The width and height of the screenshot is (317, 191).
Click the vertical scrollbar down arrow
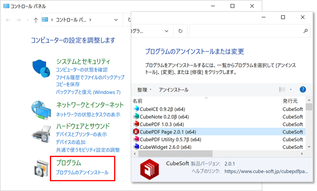click(x=309, y=147)
